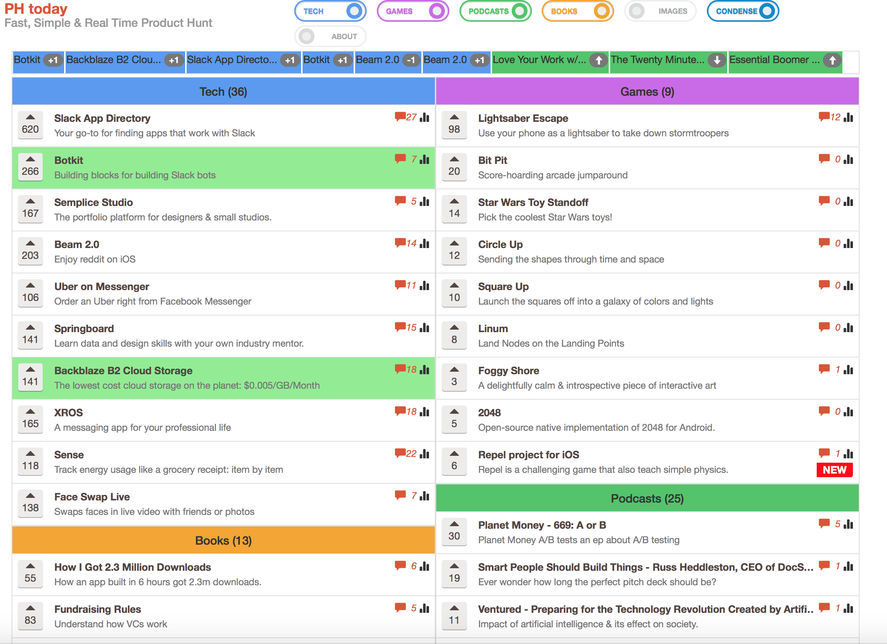This screenshot has width=887, height=644.
Task: Open comments for How I Got 2.3 Million Downloads
Action: [x=405, y=566]
